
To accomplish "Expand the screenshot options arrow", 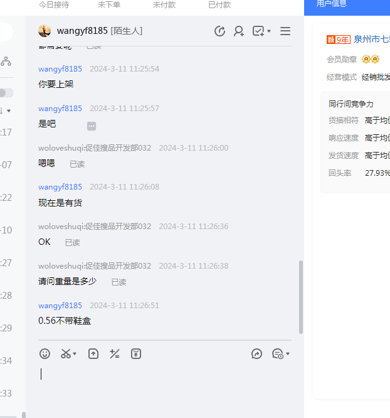I will pyautogui.click(x=75, y=354).
